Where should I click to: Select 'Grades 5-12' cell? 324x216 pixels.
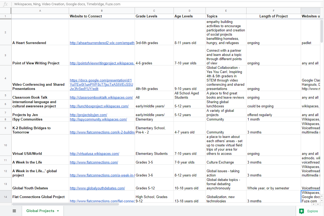coord(154,184)
